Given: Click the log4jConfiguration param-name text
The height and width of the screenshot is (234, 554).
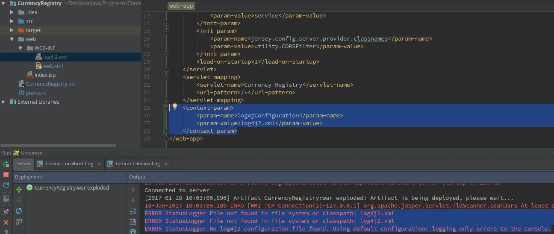Looking at the screenshot, I should click(x=268, y=115).
